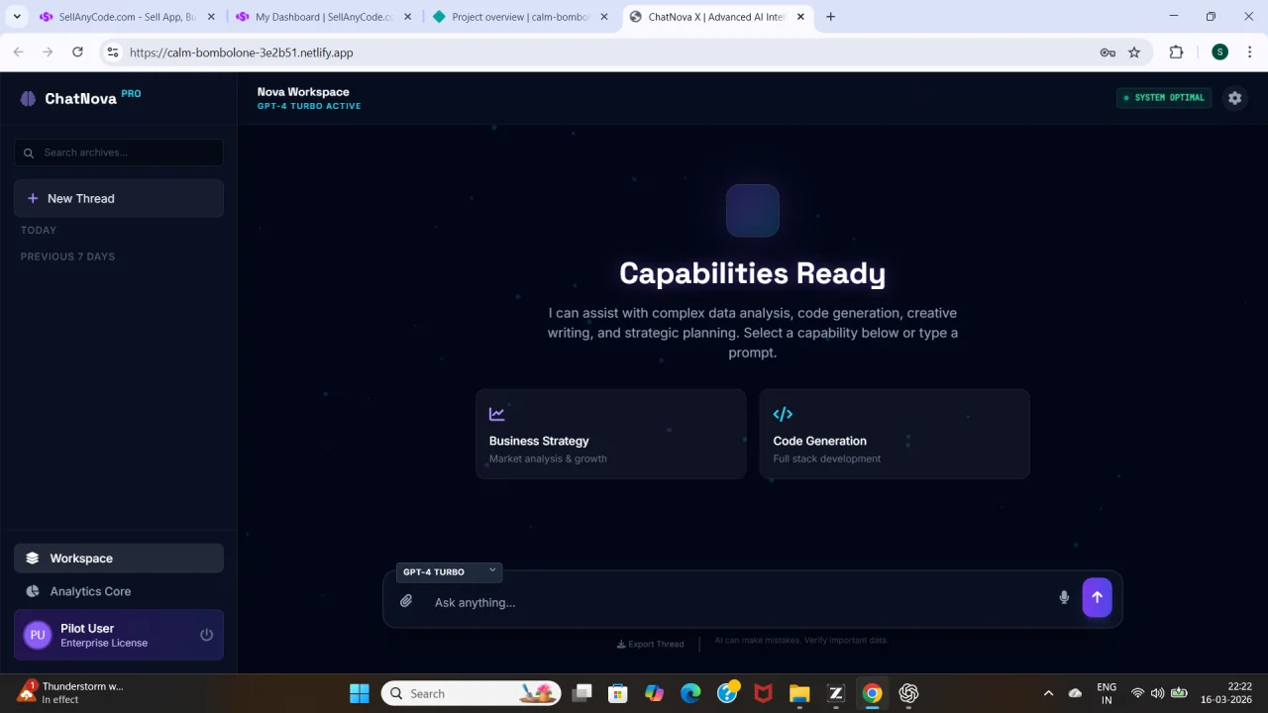The image size is (1268, 713).
Task: Open File Explorer from the taskbar
Action: coord(799,693)
